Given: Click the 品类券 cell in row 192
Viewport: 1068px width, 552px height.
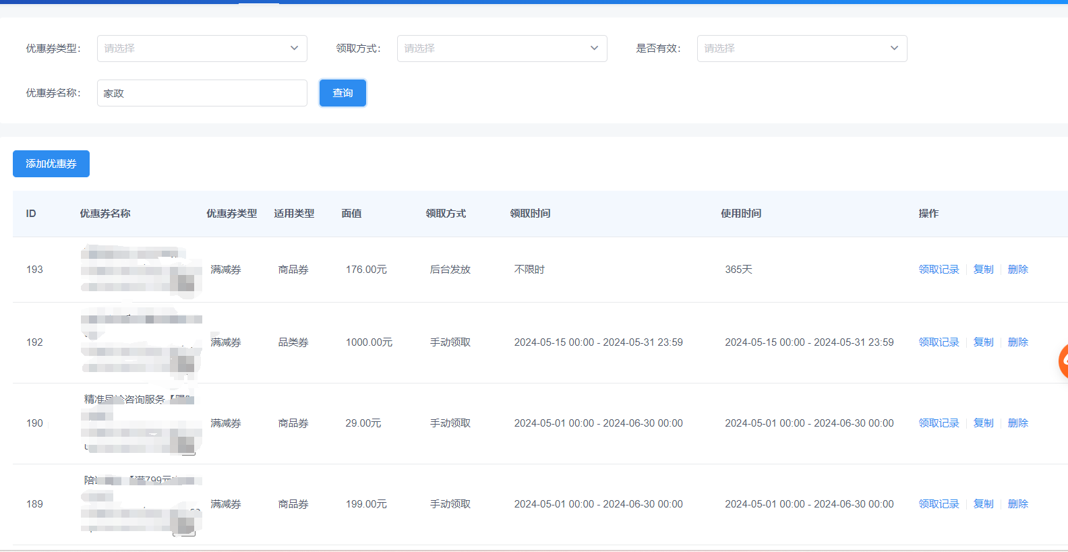Looking at the screenshot, I should (293, 342).
